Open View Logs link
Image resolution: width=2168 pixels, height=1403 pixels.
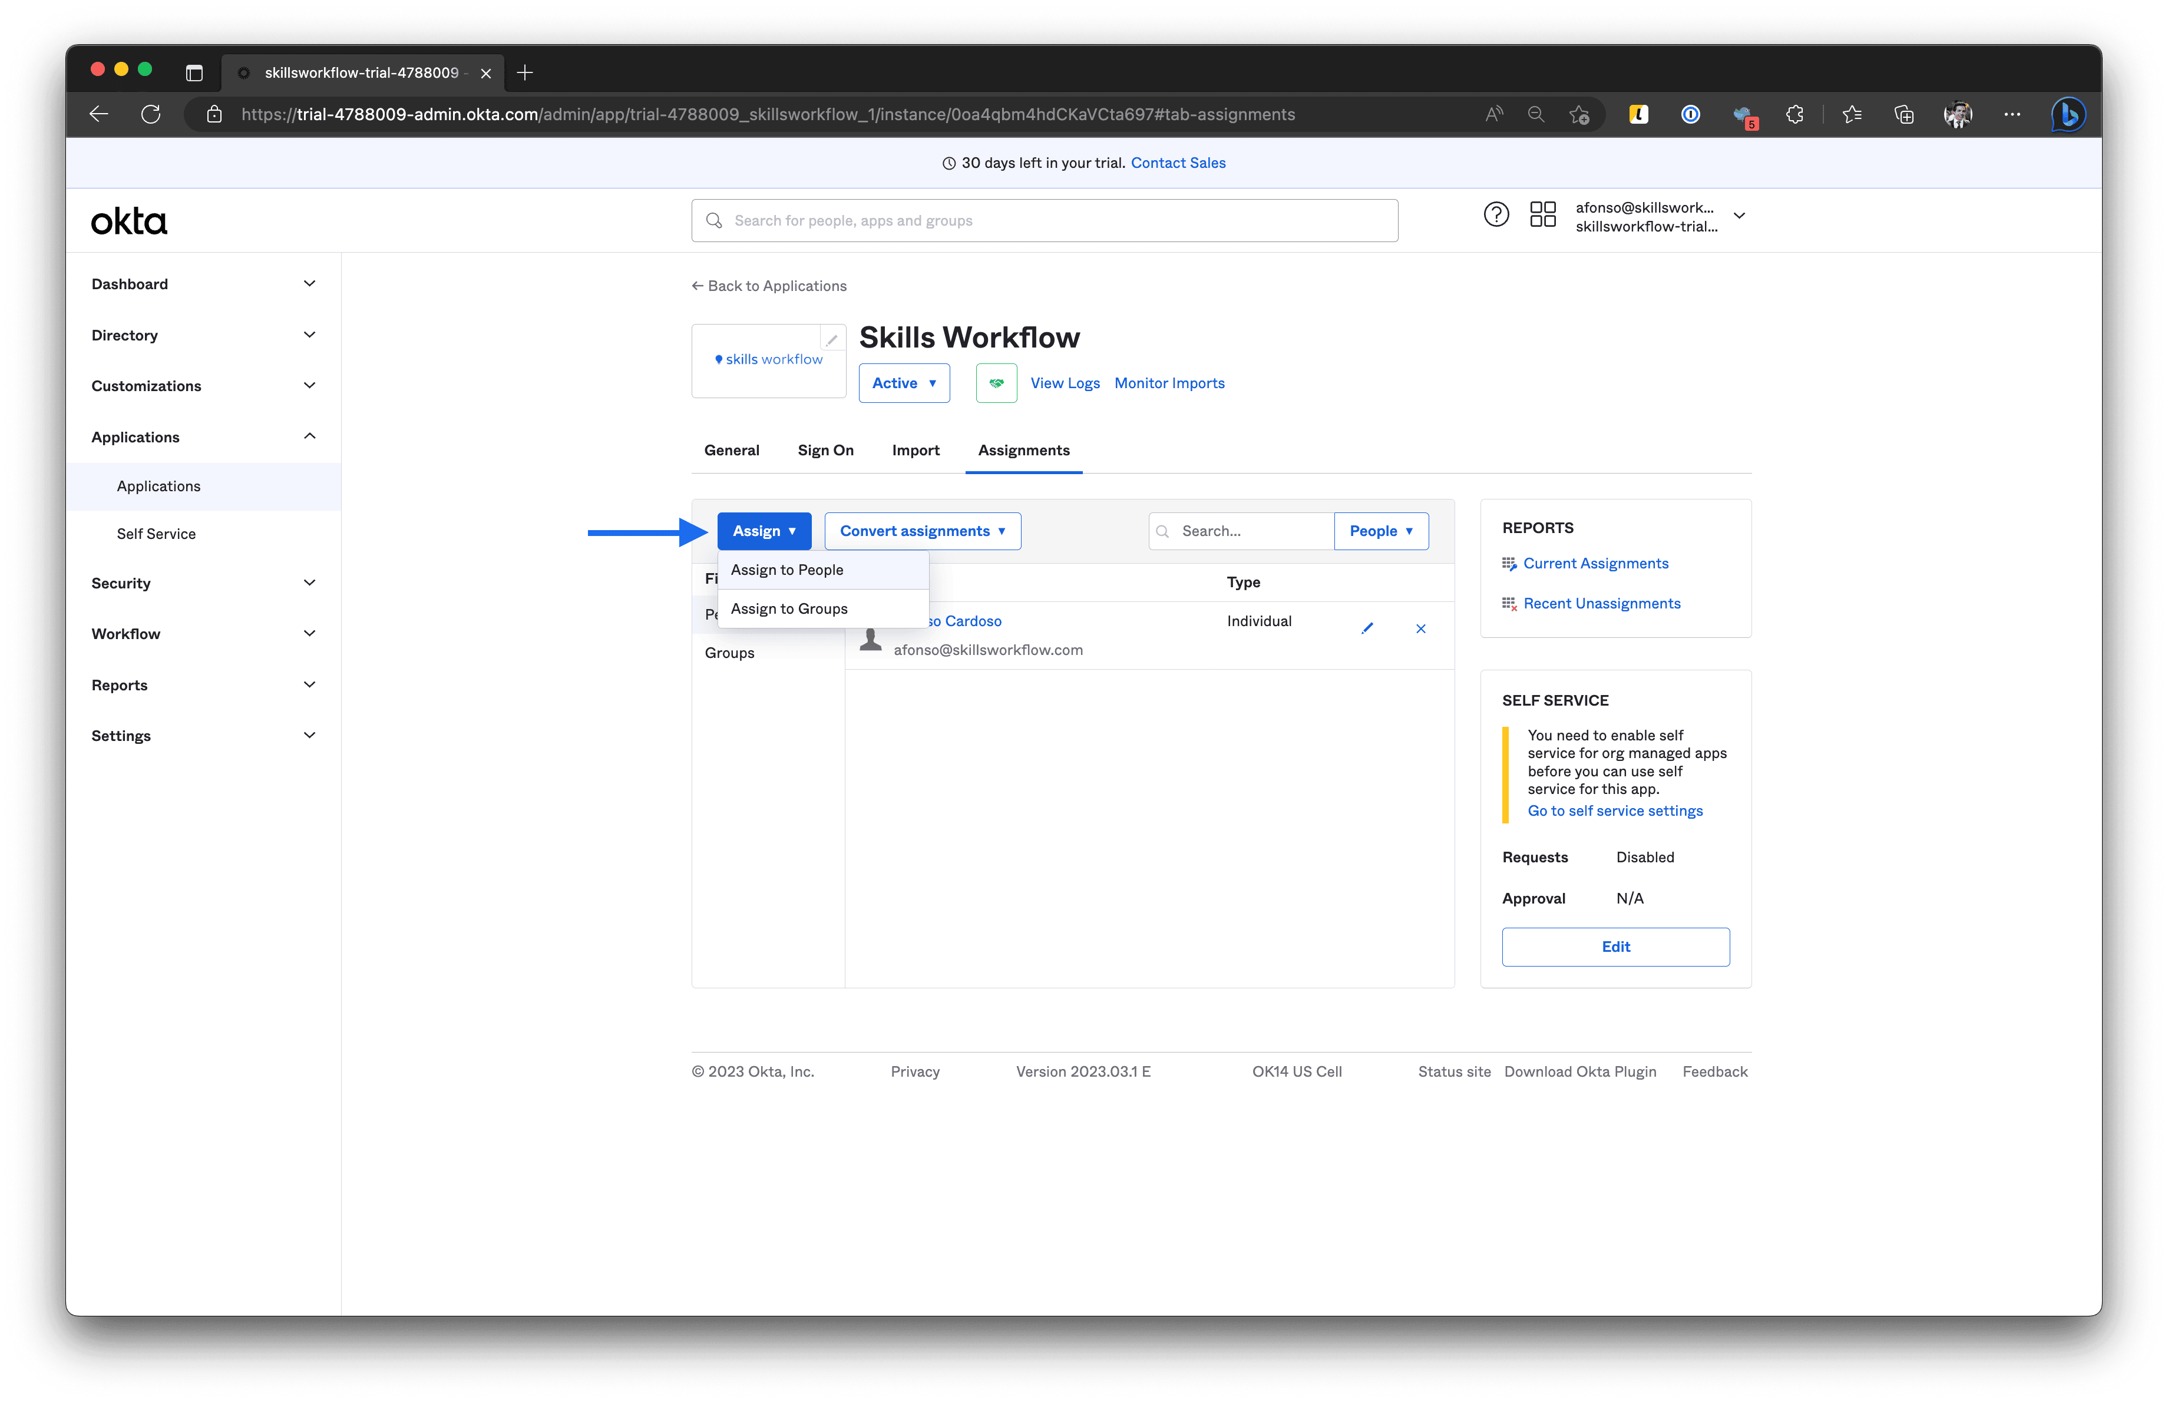click(x=1065, y=383)
